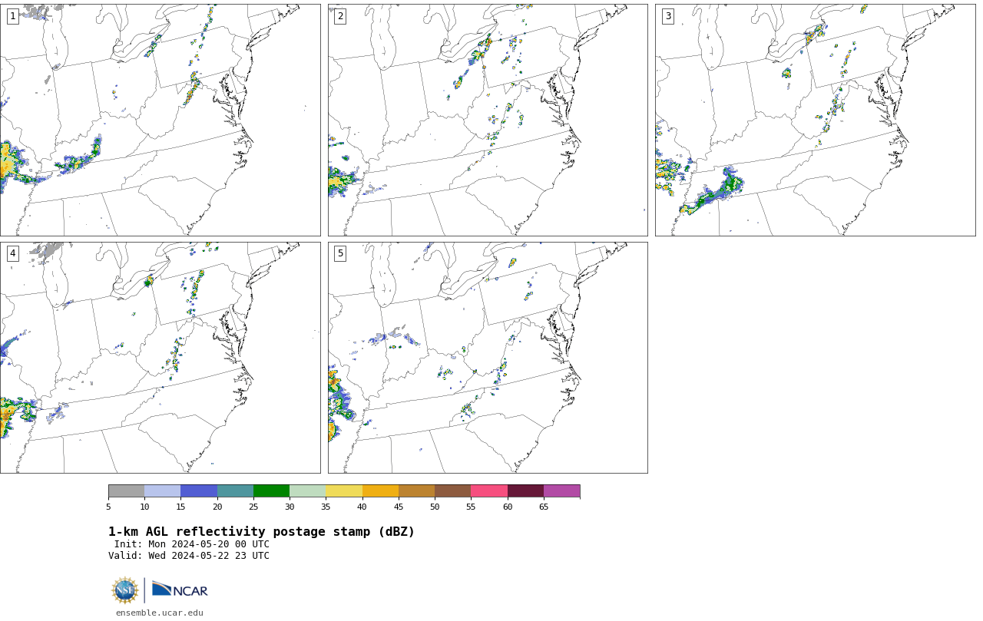Click the colorbar tick label 50
983x621 pixels.
[x=435, y=507]
